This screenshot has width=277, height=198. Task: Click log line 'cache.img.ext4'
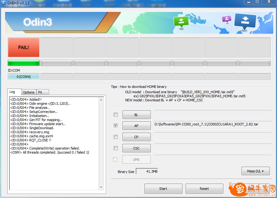point(31,136)
